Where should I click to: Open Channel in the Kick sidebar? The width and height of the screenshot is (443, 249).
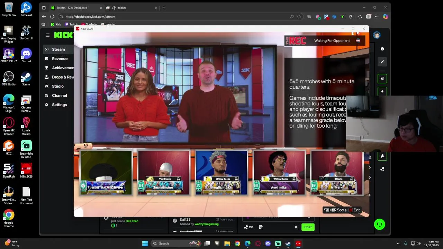click(x=59, y=95)
